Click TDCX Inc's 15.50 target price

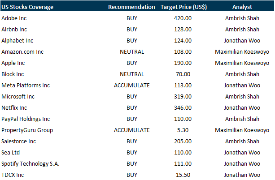pos(183,175)
